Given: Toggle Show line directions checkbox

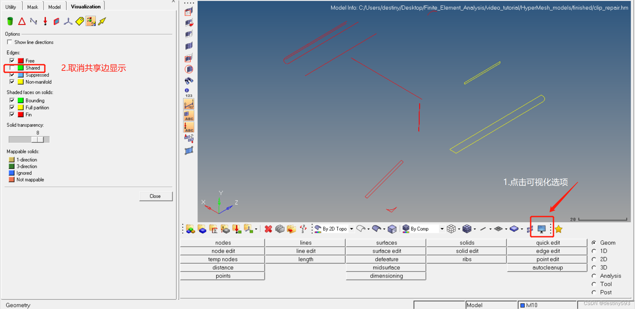Looking at the screenshot, I should click(10, 42).
